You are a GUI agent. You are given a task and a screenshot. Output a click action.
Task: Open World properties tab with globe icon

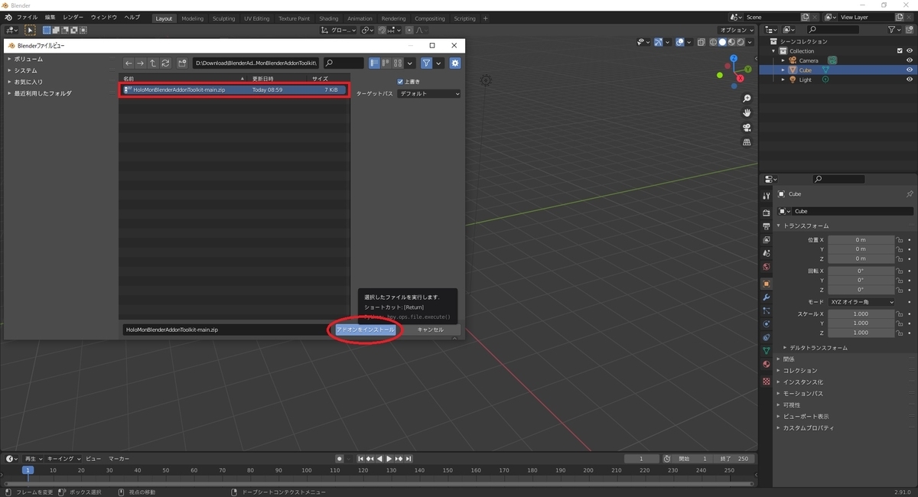point(766,267)
